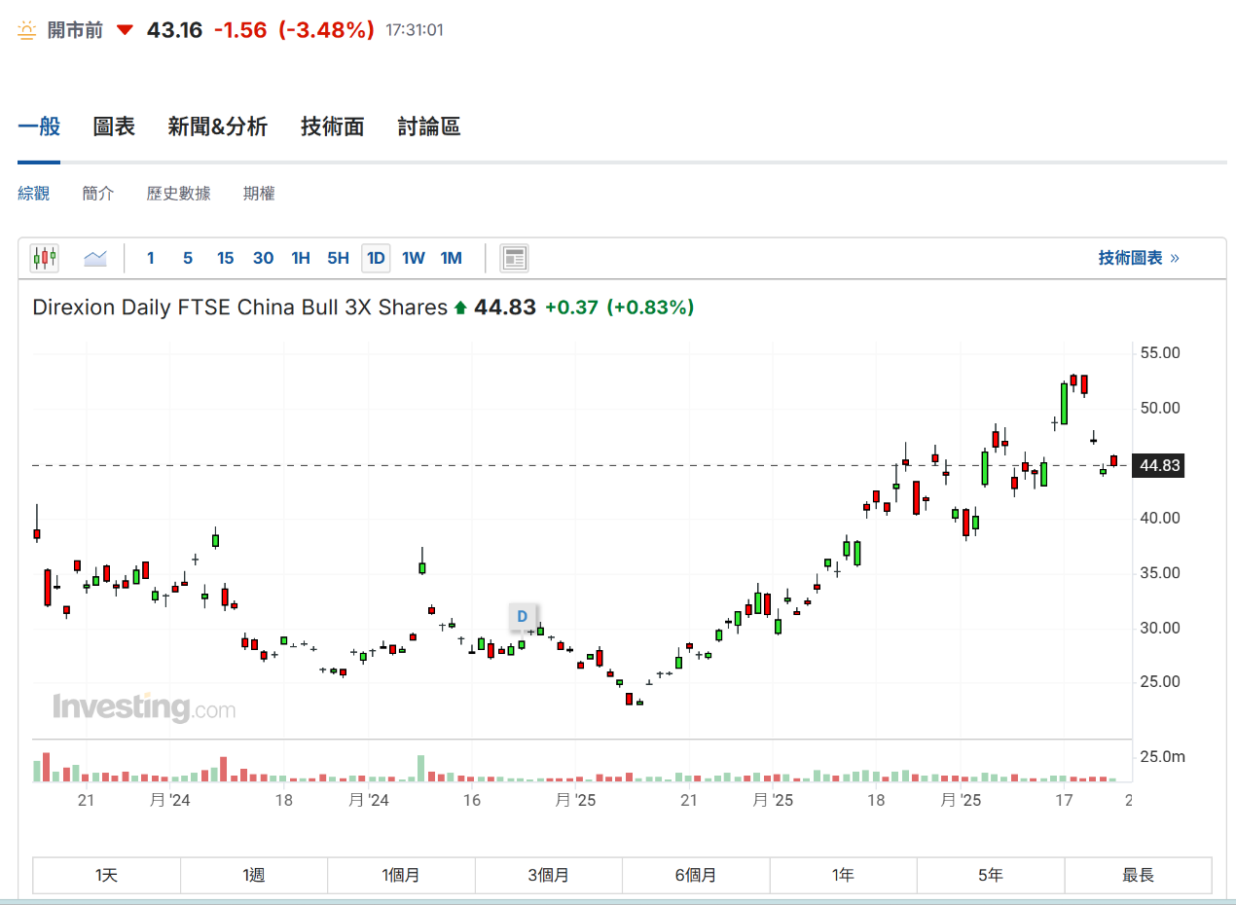Click the 17:31:01 timestamp
The height and width of the screenshot is (905, 1236).
(x=415, y=30)
